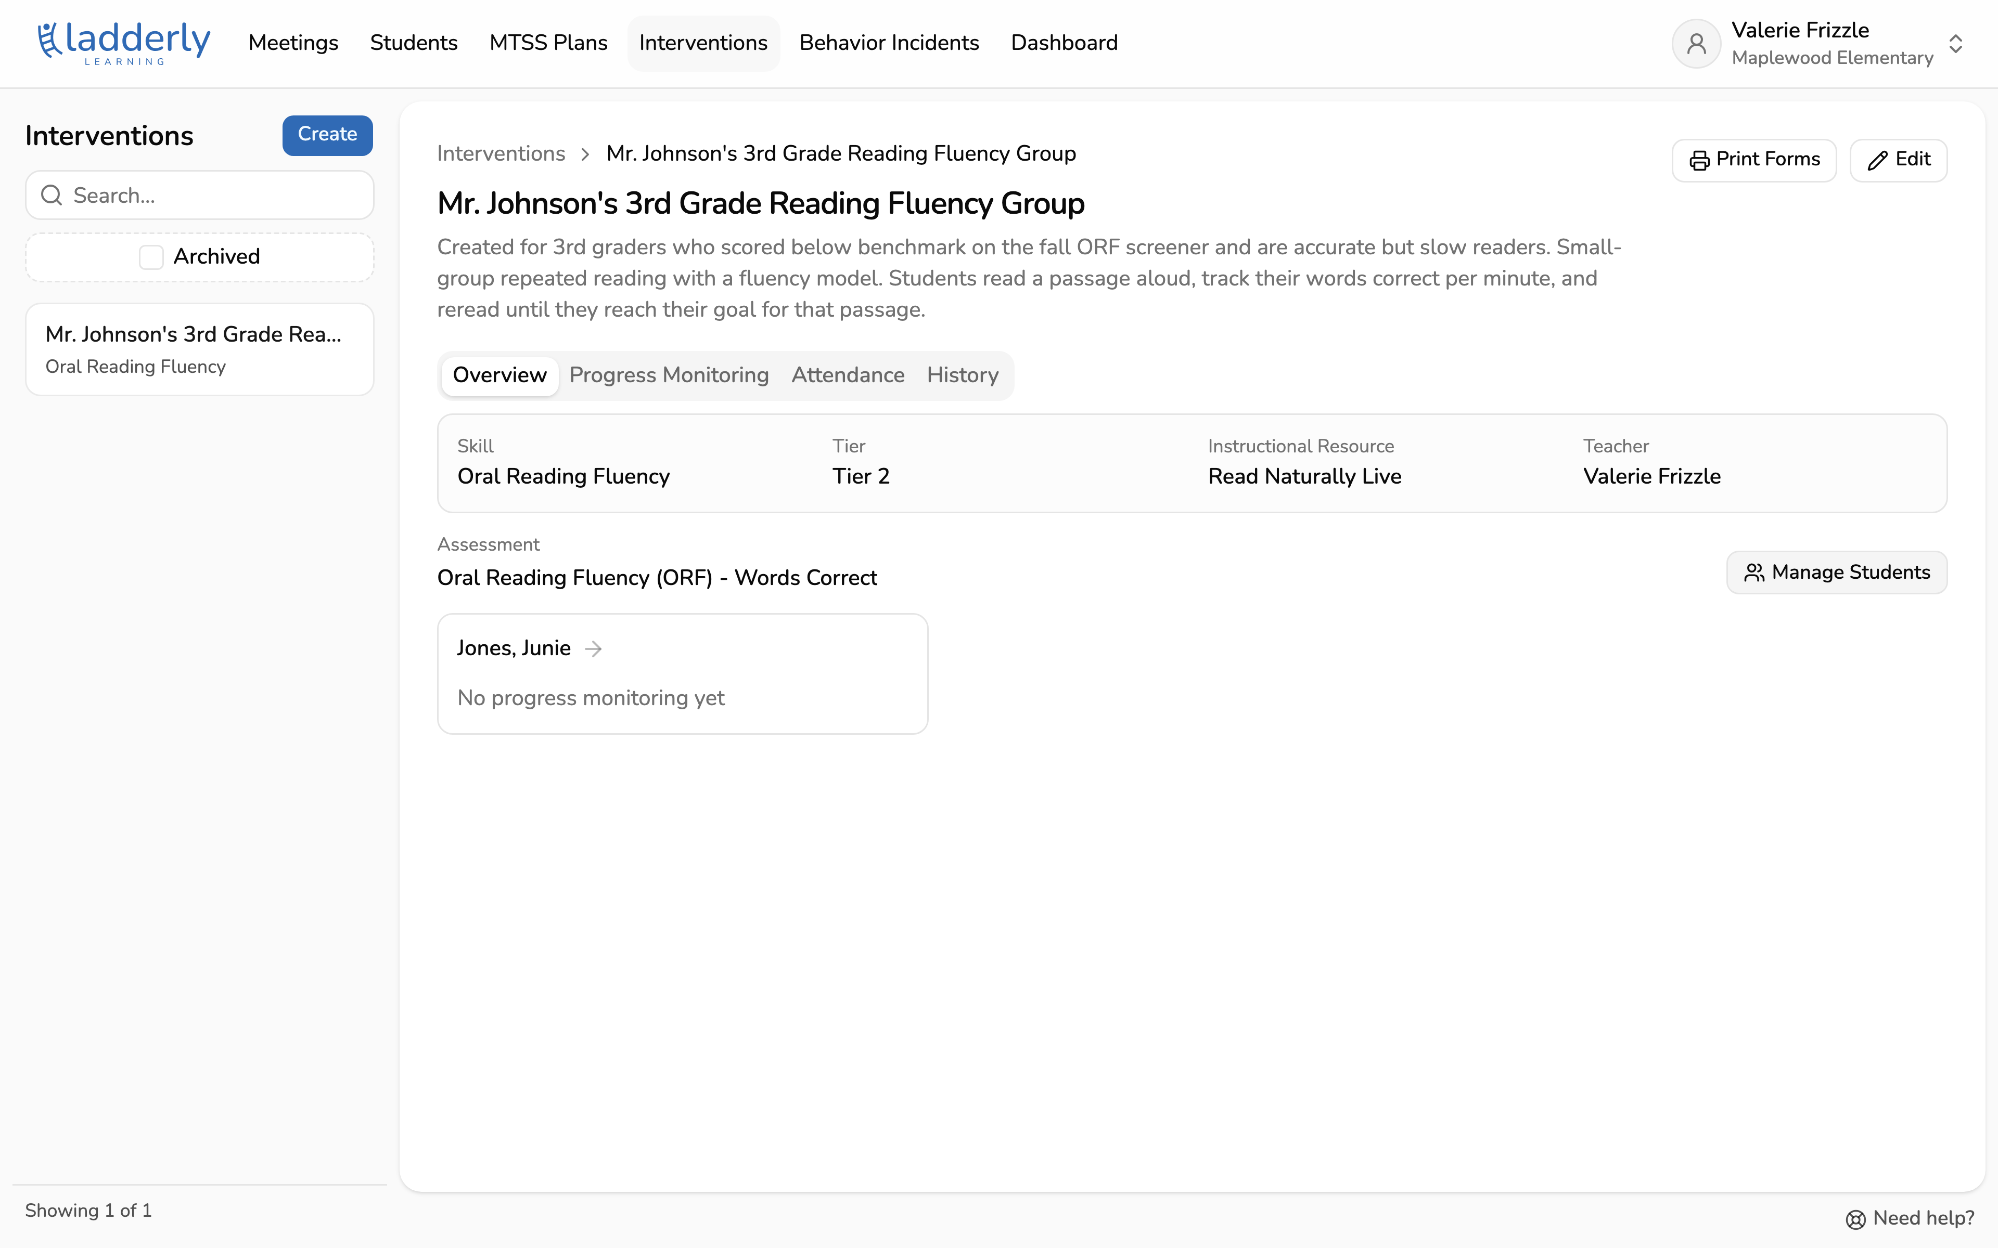Image resolution: width=1998 pixels, height=1248 pixels.
Task: Focus the Search interventions field
Action: click(200, 196)
